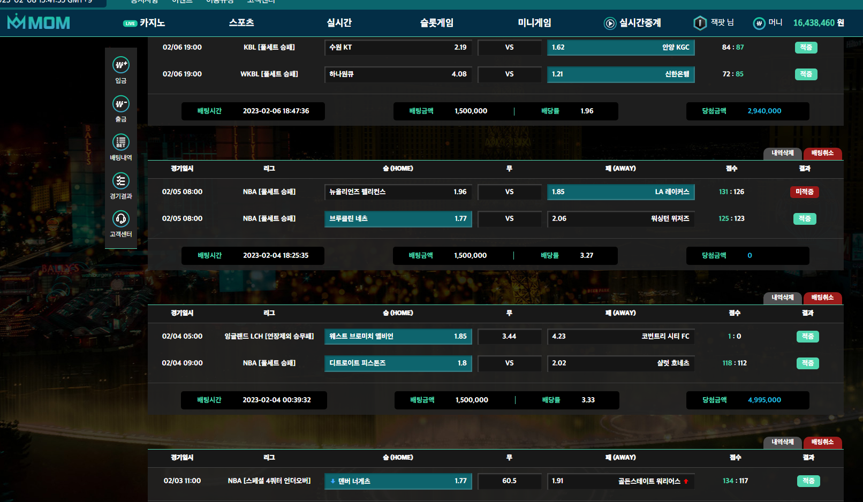Open the 카지노 menu
Viewport: 863px width, 502px height.
152,23
